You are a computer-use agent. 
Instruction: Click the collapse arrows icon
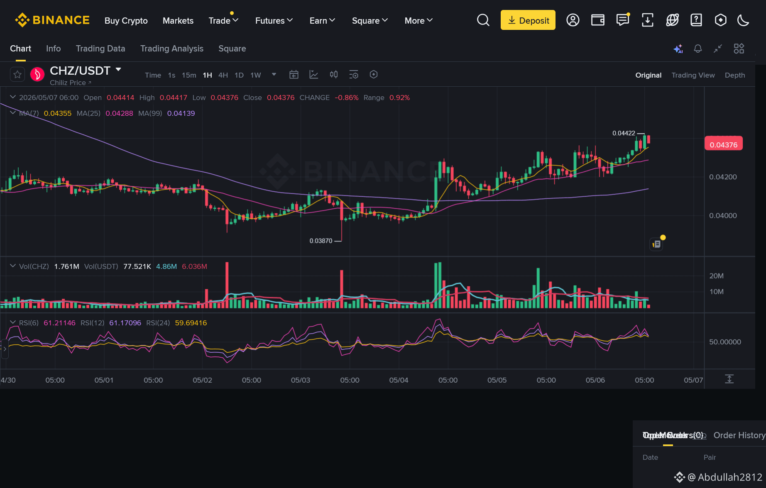[718, 49]
